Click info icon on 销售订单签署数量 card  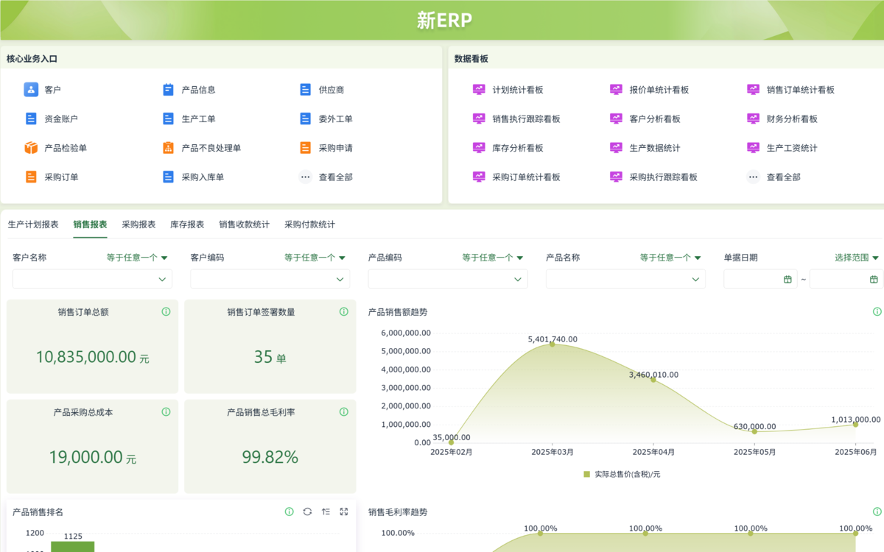343,312
